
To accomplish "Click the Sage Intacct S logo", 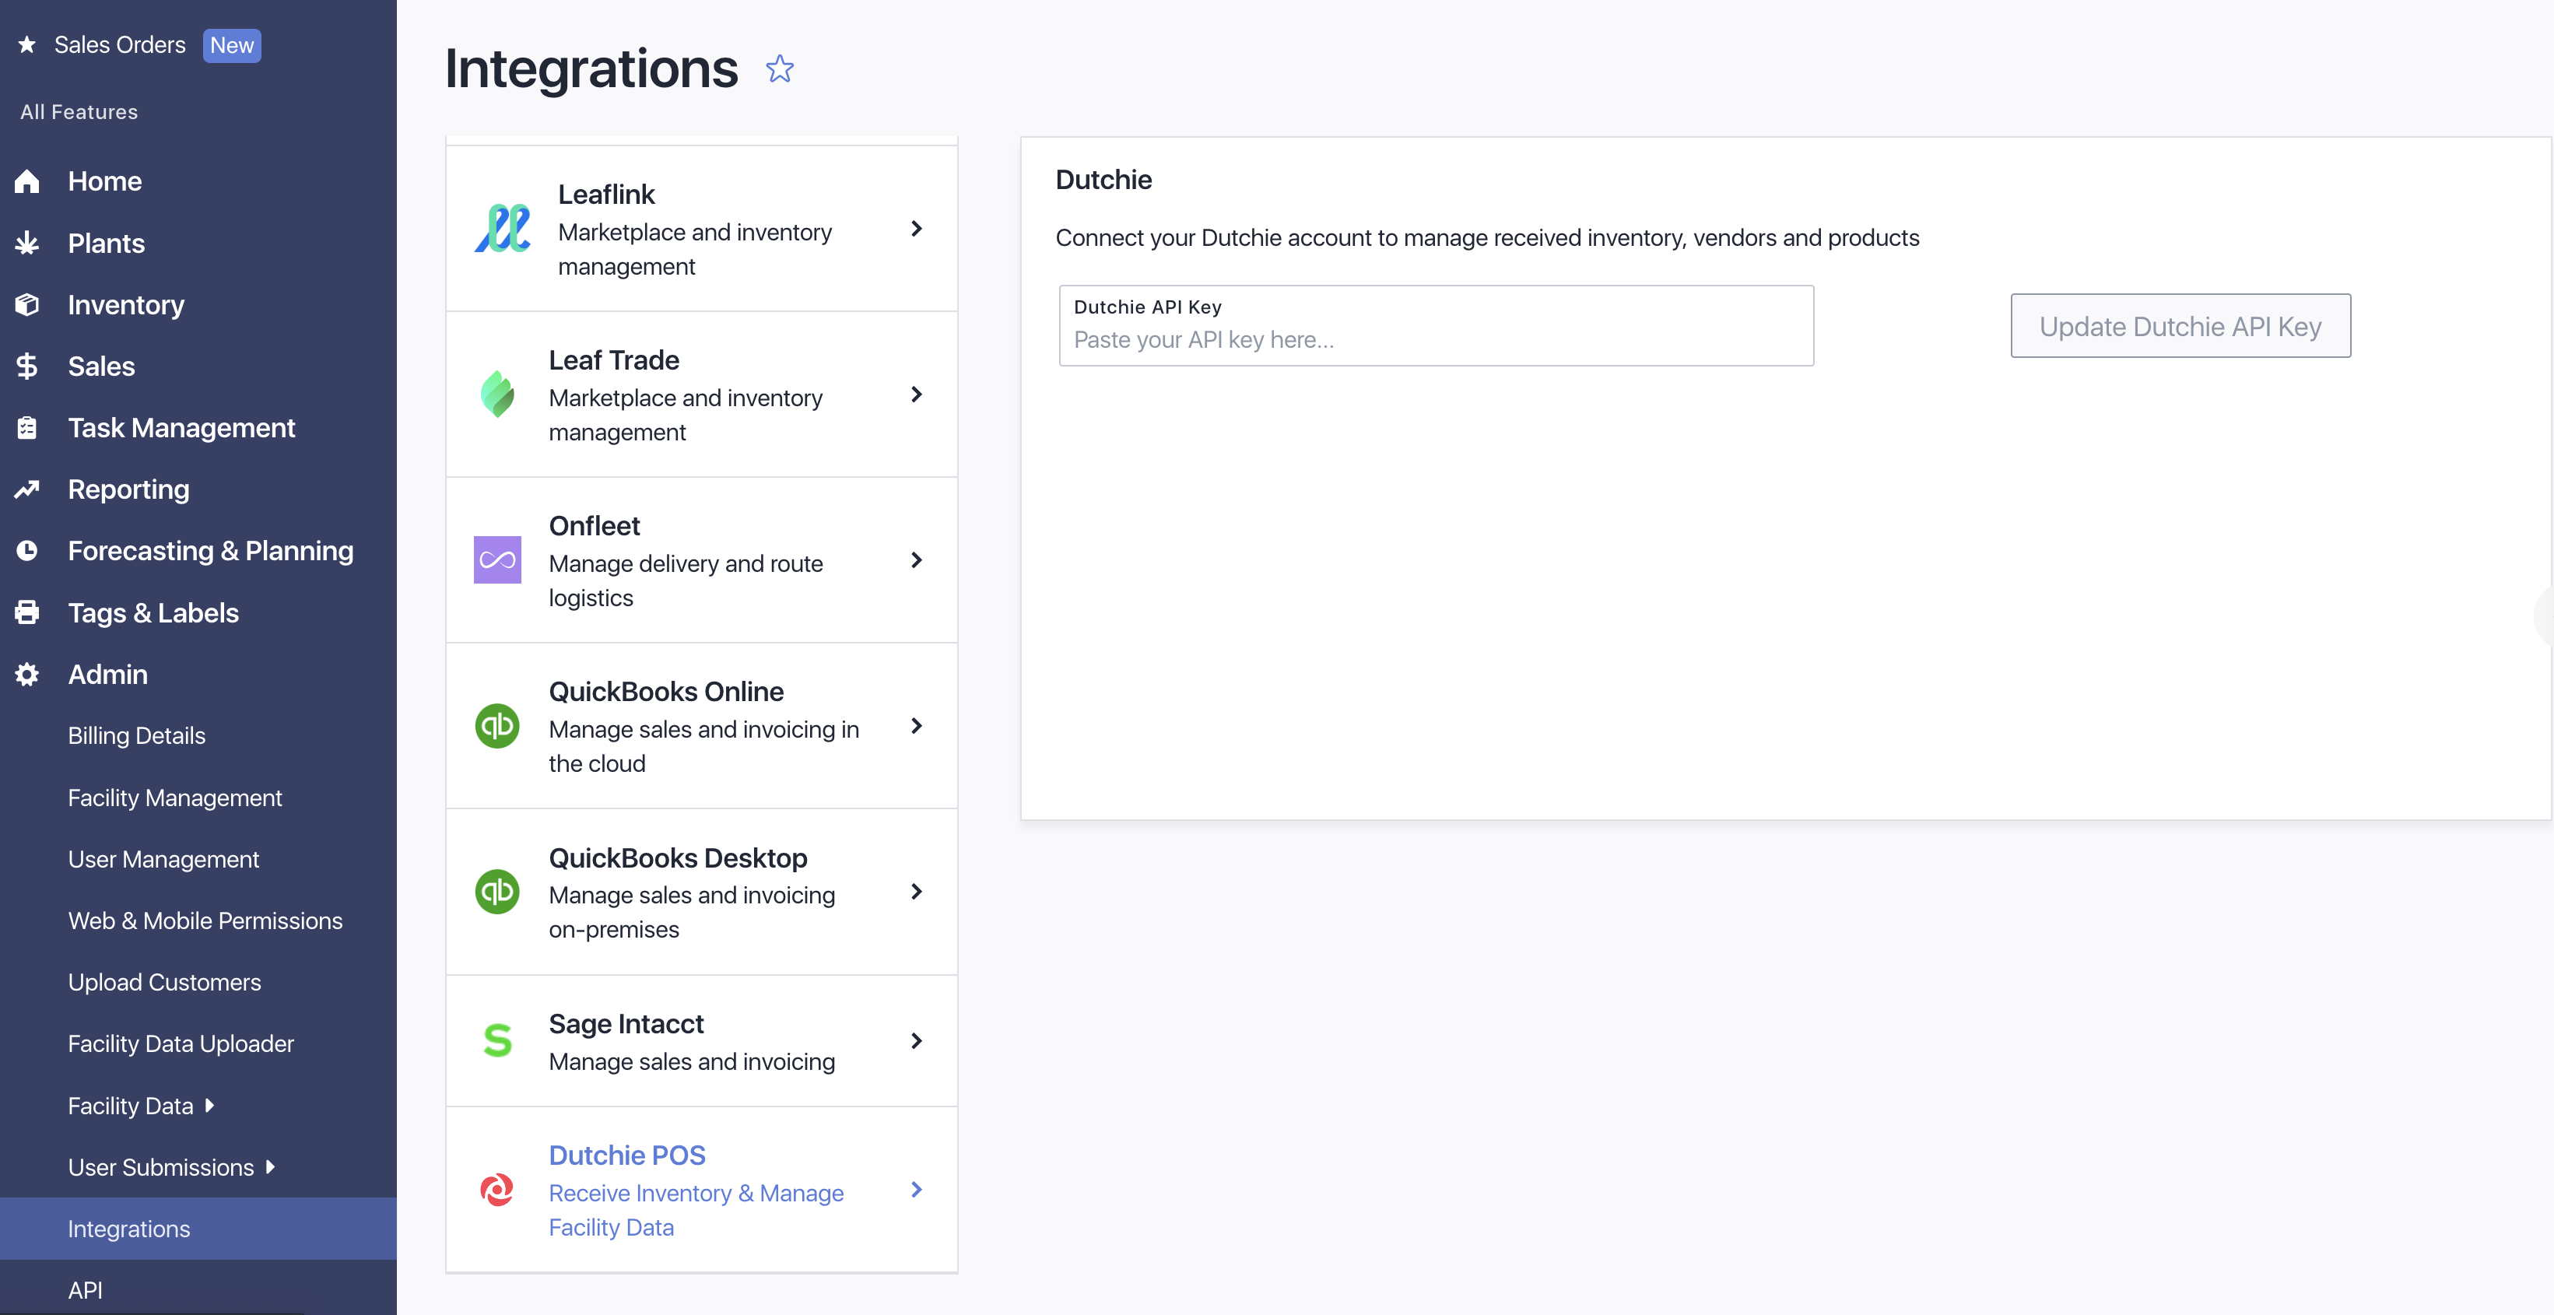I will pyautogui.click(x=498, y=1040).
